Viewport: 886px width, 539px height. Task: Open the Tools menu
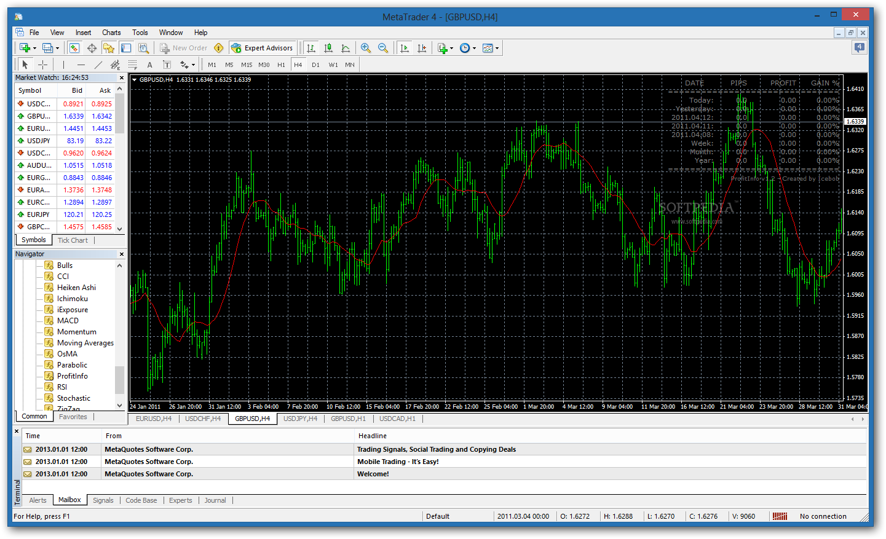click(x=140, y=33)
